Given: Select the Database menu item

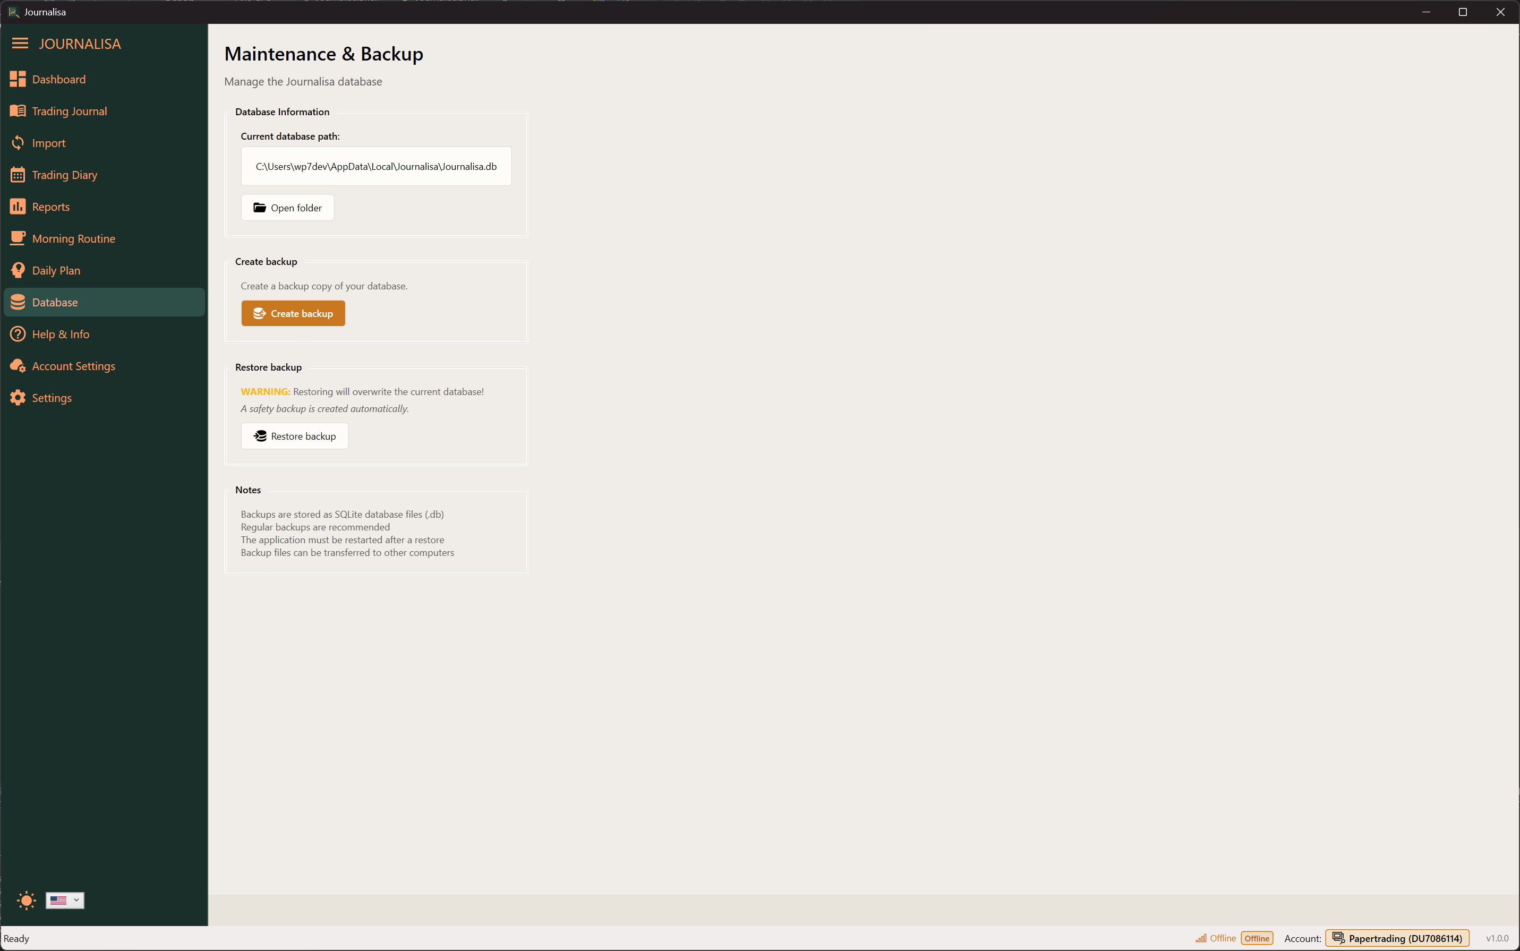Looking at the screenshot, I should pyautogui.click(x=104, y=302).
